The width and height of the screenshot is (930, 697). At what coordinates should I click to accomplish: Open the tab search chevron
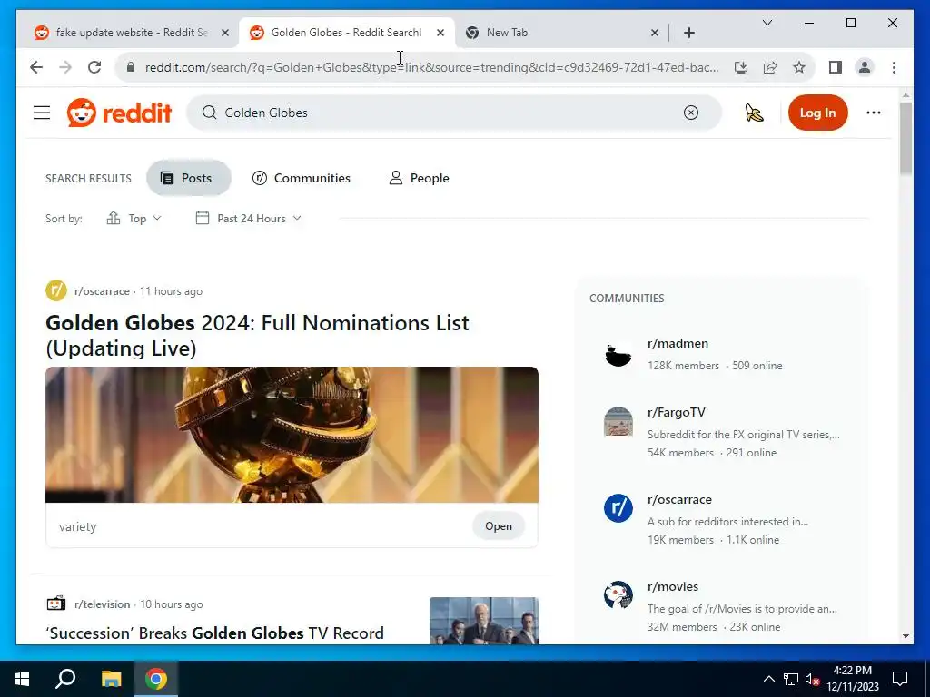[767, 23]
